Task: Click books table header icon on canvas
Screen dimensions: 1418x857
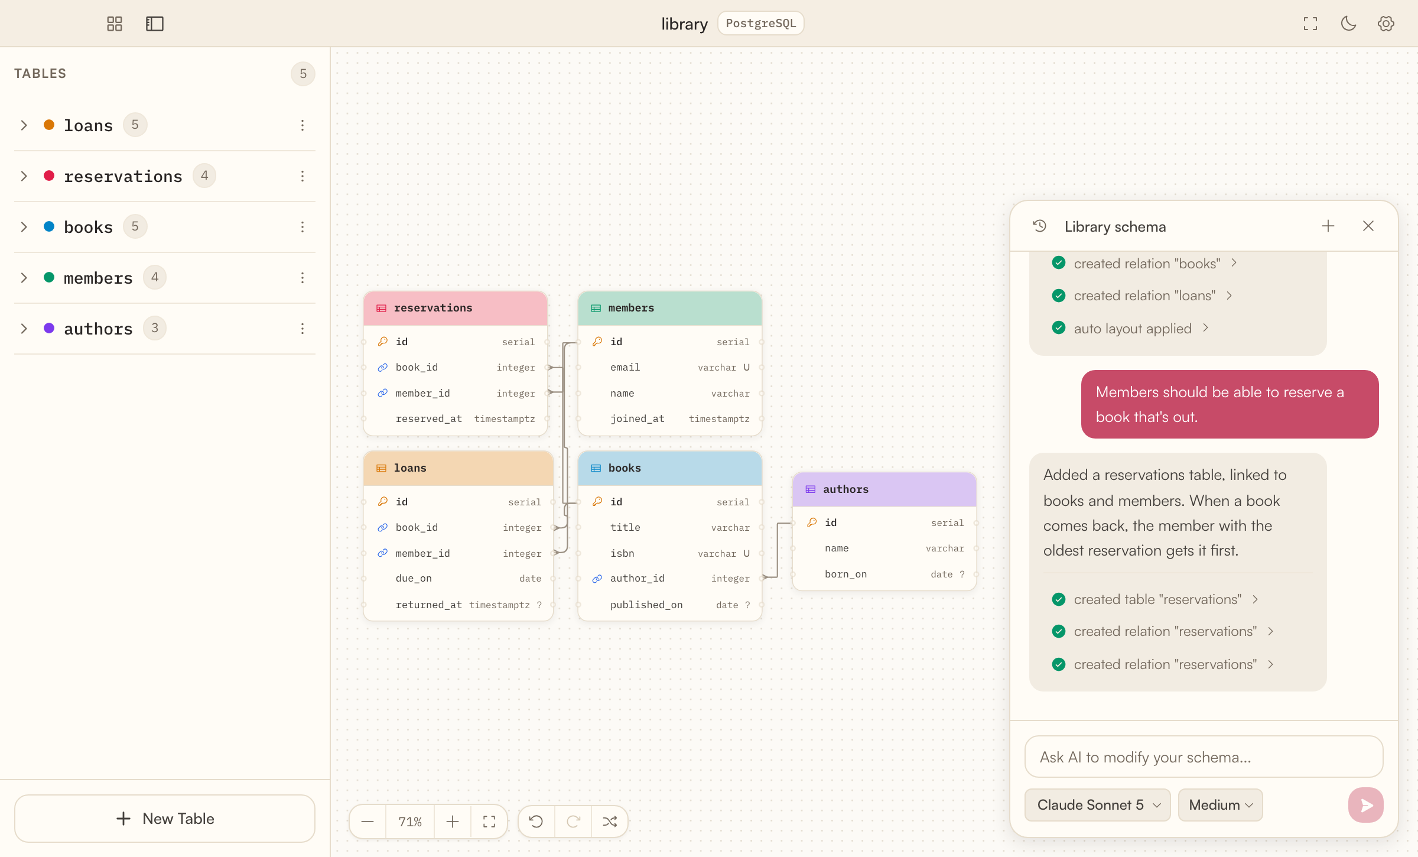Action: pyautogui.click(x=596, y=468)
